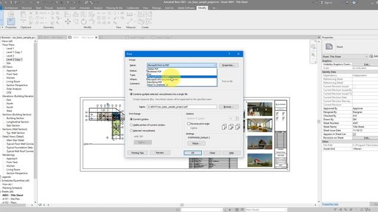This screenshot has width=378, height=212.
Task: Select Create separate files radio option
Action: tap(131, 100)
